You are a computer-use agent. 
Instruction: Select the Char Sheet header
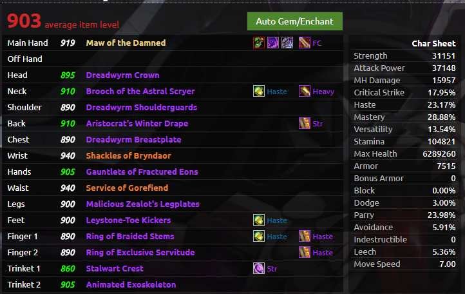point(433,44)
